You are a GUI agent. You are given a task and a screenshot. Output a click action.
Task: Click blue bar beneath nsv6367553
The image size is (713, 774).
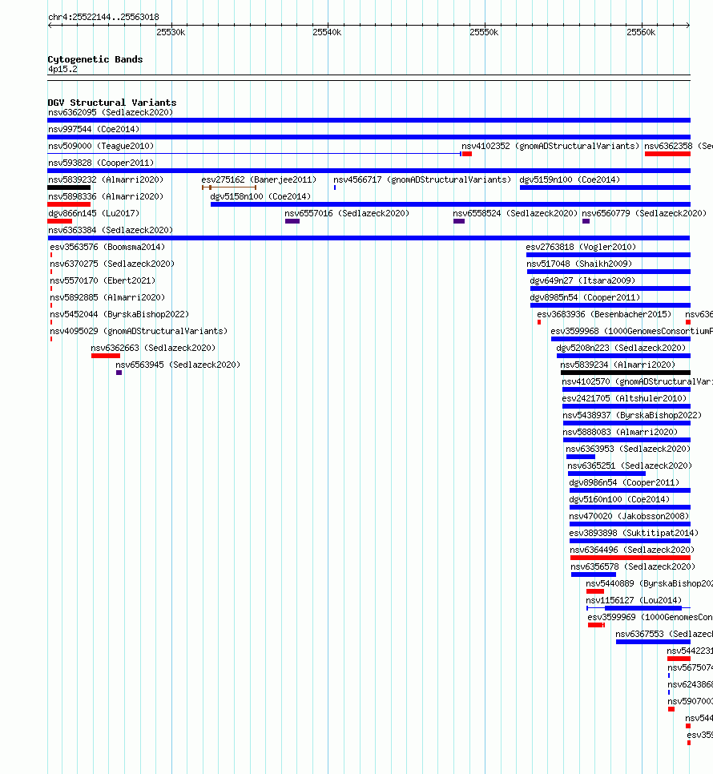tap(653, 642)
